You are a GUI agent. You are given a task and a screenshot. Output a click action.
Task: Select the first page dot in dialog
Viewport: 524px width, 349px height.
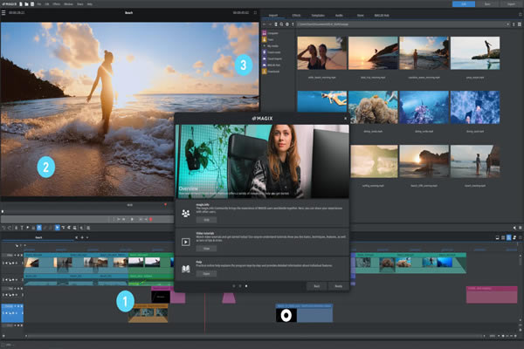point(232,285)
